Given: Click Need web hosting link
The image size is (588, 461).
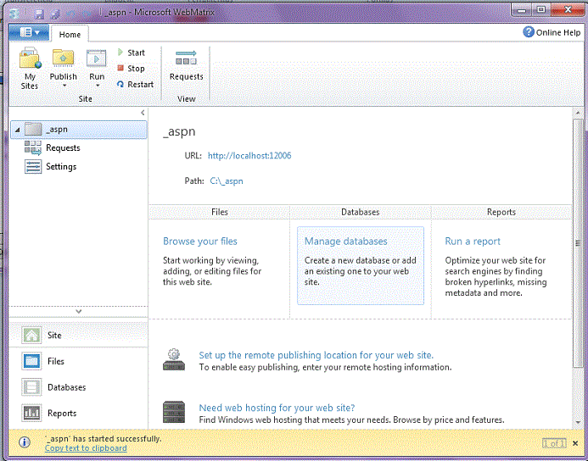Looking at the screenshot, I should tap(277, 408).
